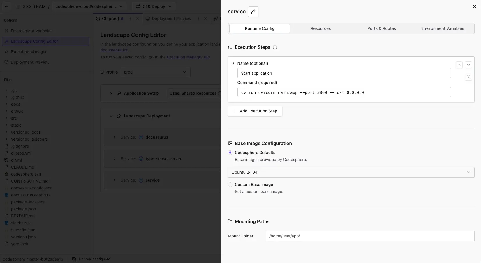481x263 pixels.
Task: Click the Execution Steps info icon
Action: pyautogui.click(x=275, y=47)
